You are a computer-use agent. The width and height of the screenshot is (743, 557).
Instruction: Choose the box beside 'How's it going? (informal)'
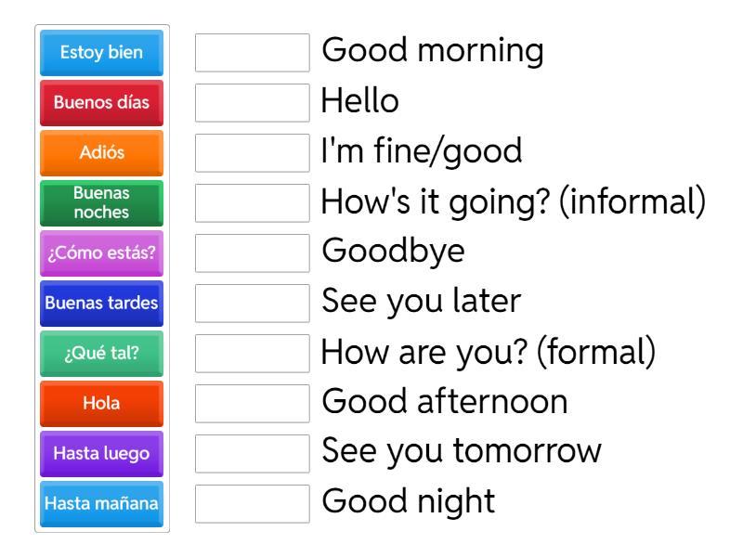pos(253,203)
